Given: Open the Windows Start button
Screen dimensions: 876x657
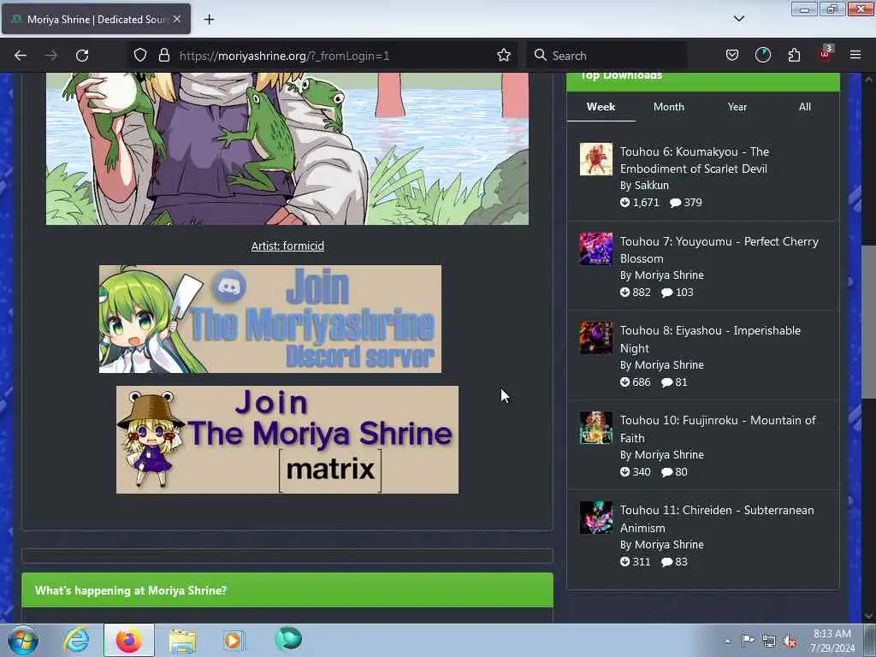Looking at the screenshot, I should pyautogui.click(x=23, y=640).
